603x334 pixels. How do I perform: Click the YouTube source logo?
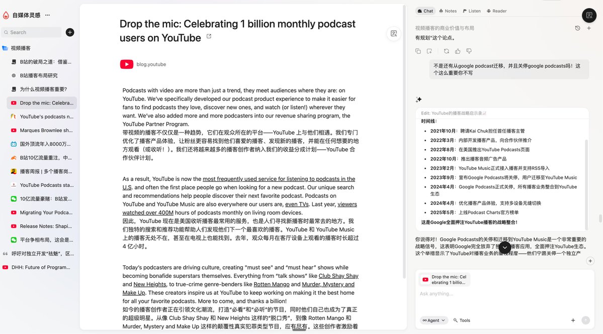(127, 64)
